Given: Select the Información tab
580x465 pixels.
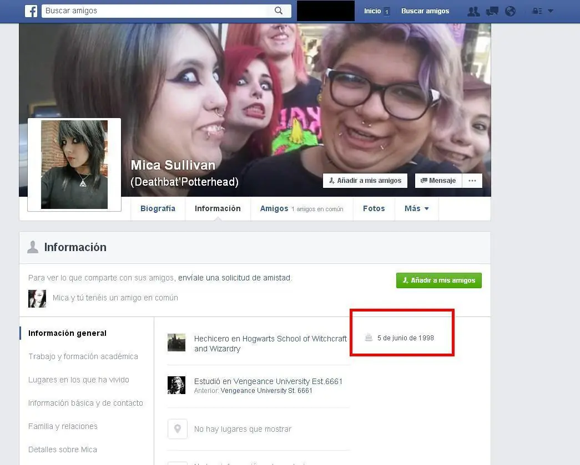Looking at the screenshot, I should [218, 209].
